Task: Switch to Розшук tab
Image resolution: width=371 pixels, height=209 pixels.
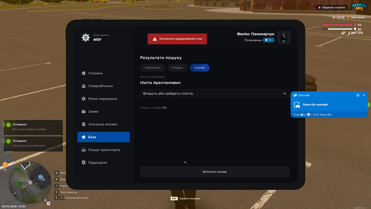Action: click(x=177, y=68)
